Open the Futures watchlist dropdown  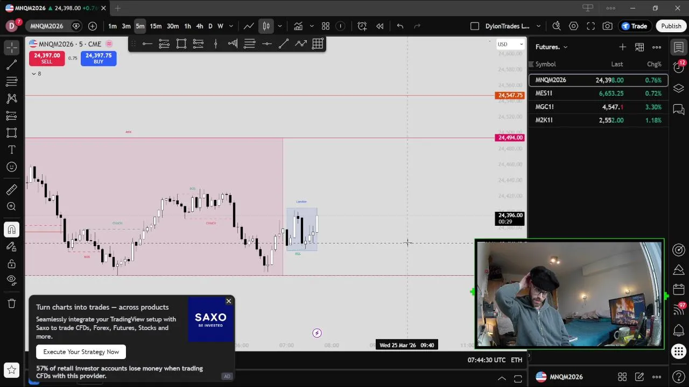(551, 47)
